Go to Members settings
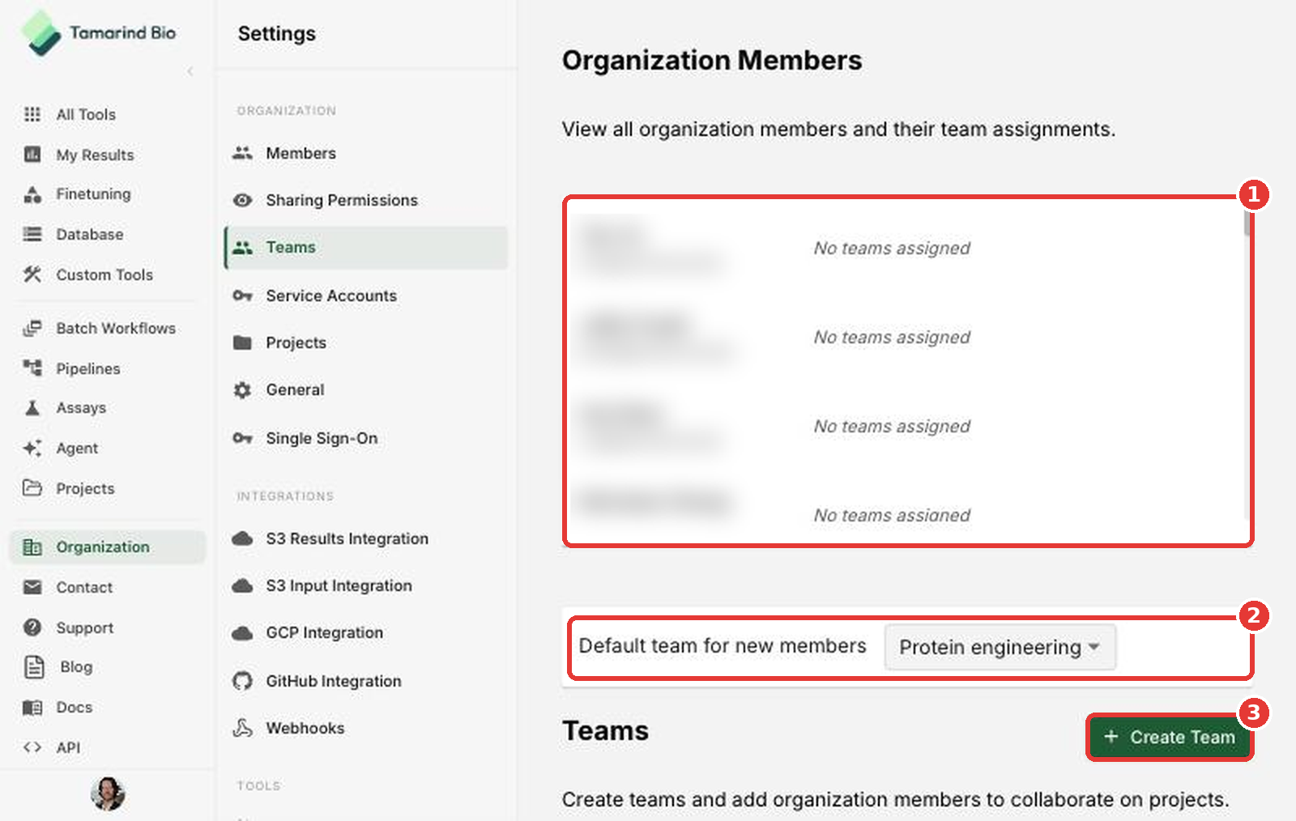This screenshot has width=1296, height=821. pyautogui.click(x=366, y=153)
